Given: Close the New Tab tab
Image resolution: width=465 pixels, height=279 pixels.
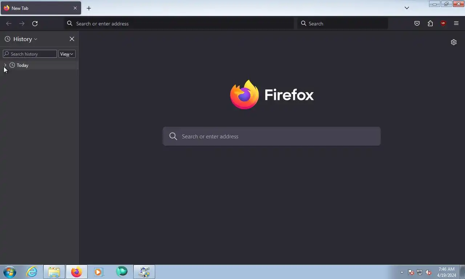Looking at the screenshot, I should 75,8.
